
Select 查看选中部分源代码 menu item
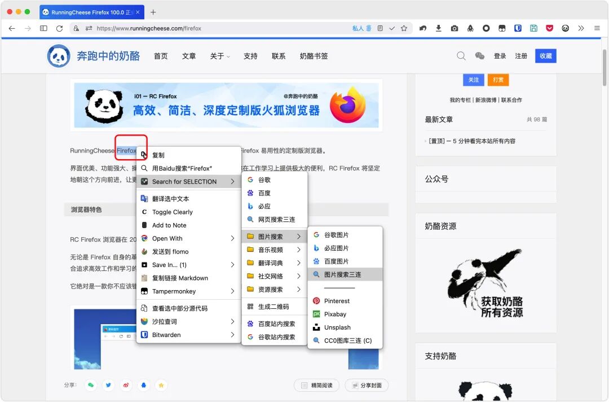click(x=189, y=308)
